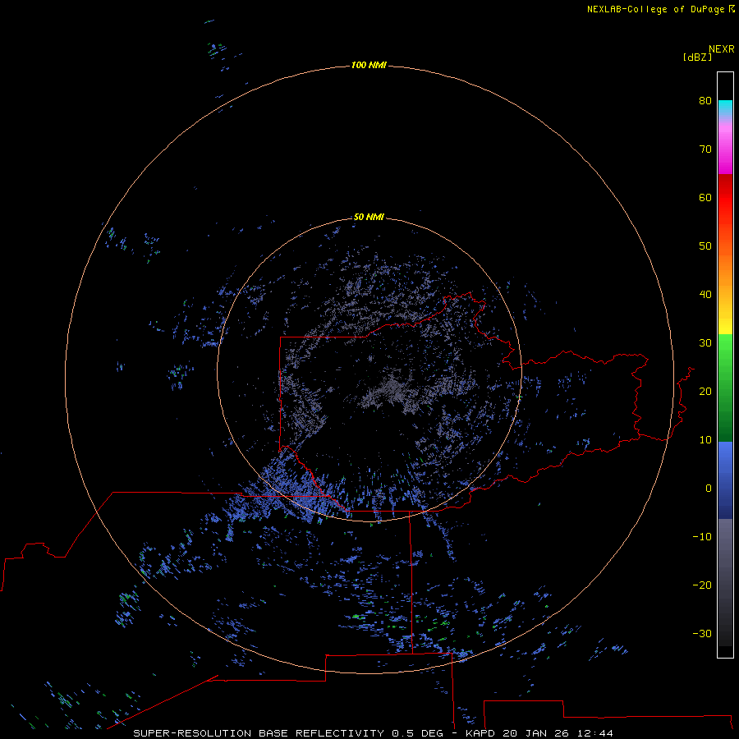
Task: Click the 50 value on dBZ scale
Action: [705, 246]
